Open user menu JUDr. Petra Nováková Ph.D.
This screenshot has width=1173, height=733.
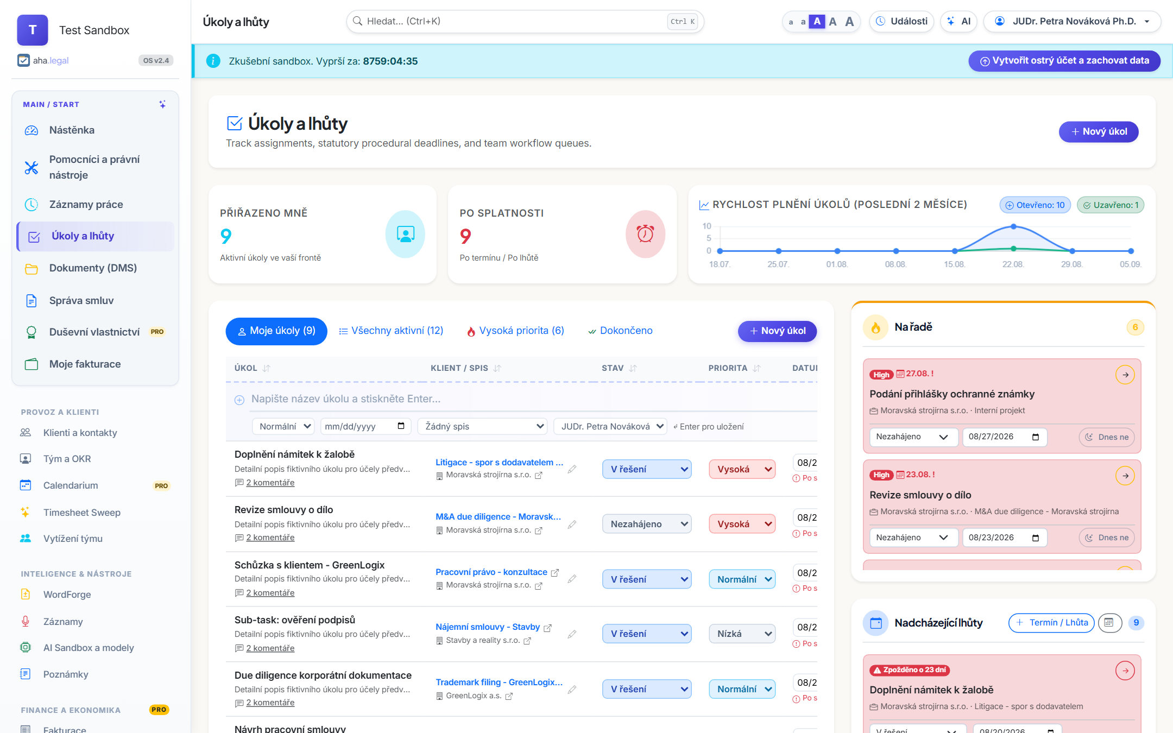[1072, 22]
